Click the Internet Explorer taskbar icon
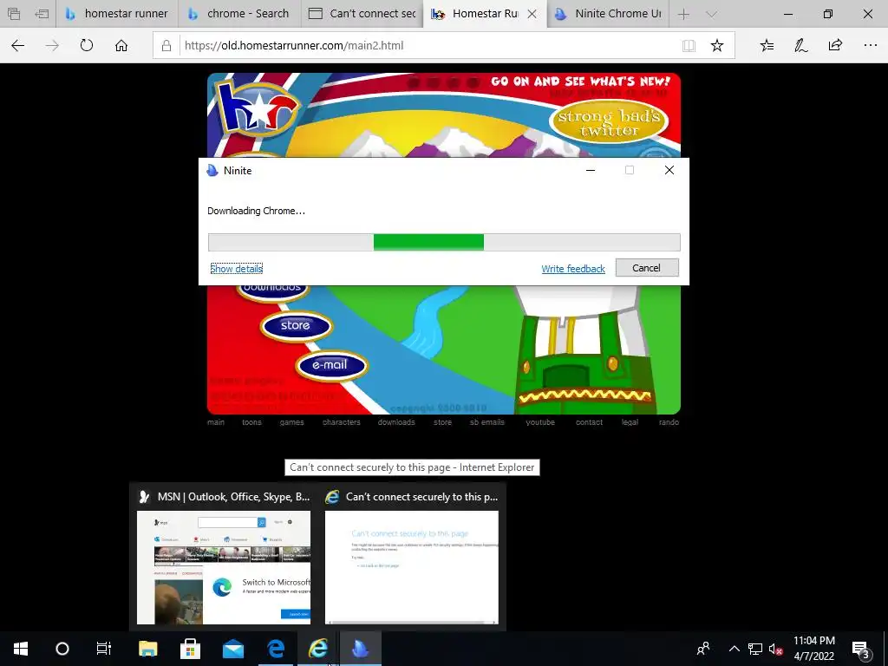The height and width of the screenshot is (666, 888). 317,649
